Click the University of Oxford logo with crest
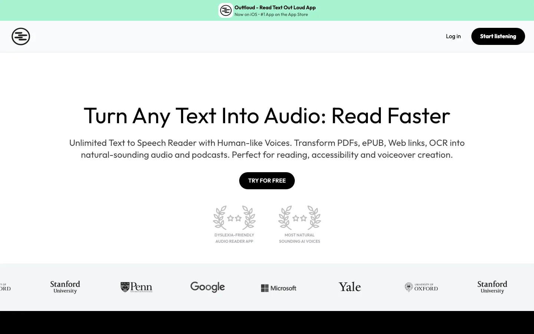The image size is (534, 334). [421, 287]
